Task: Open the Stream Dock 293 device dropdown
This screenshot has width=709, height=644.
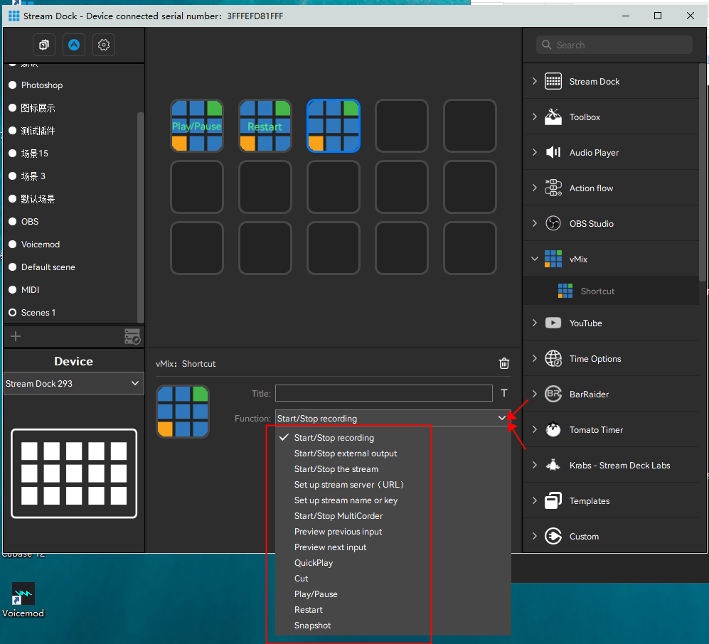Action: [73, 383]
